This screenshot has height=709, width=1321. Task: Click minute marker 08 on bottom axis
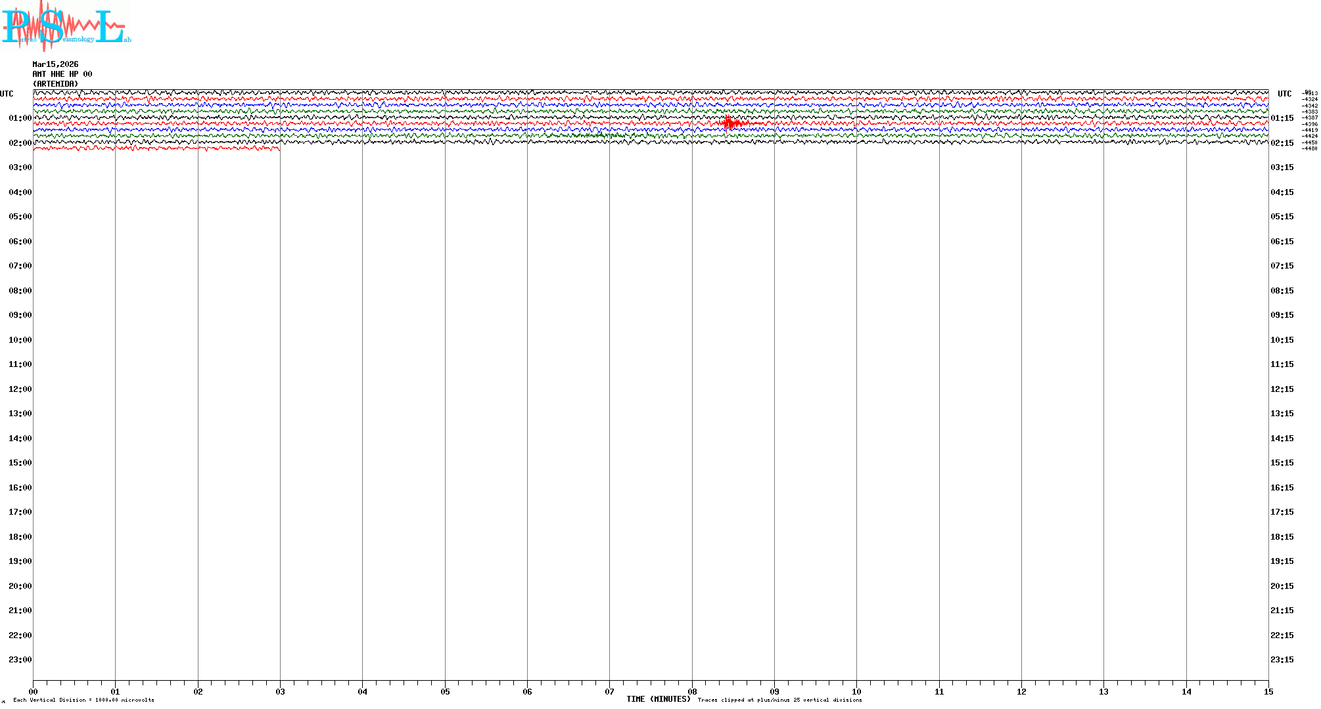coord(692,692)
